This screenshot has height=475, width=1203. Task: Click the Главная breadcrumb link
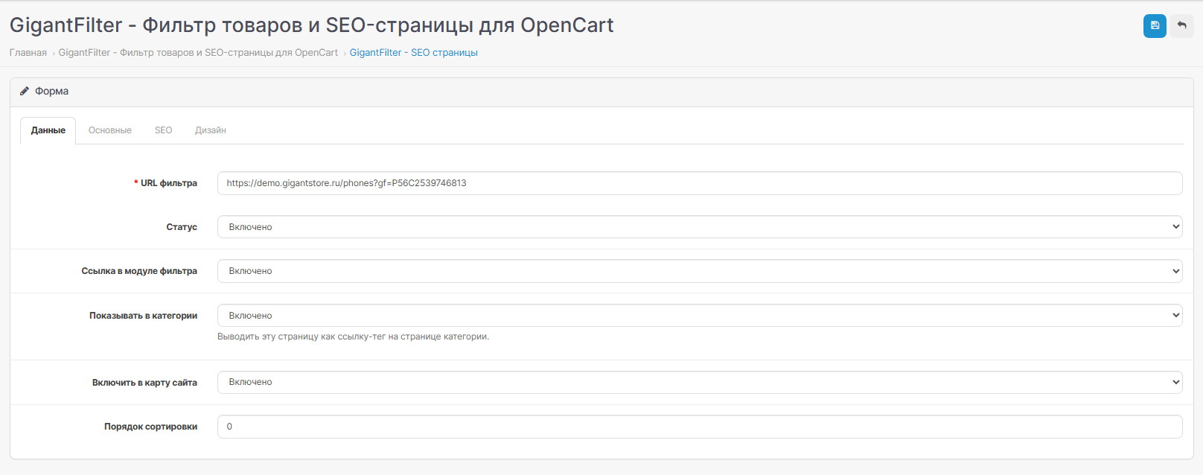tap(28, 53)
